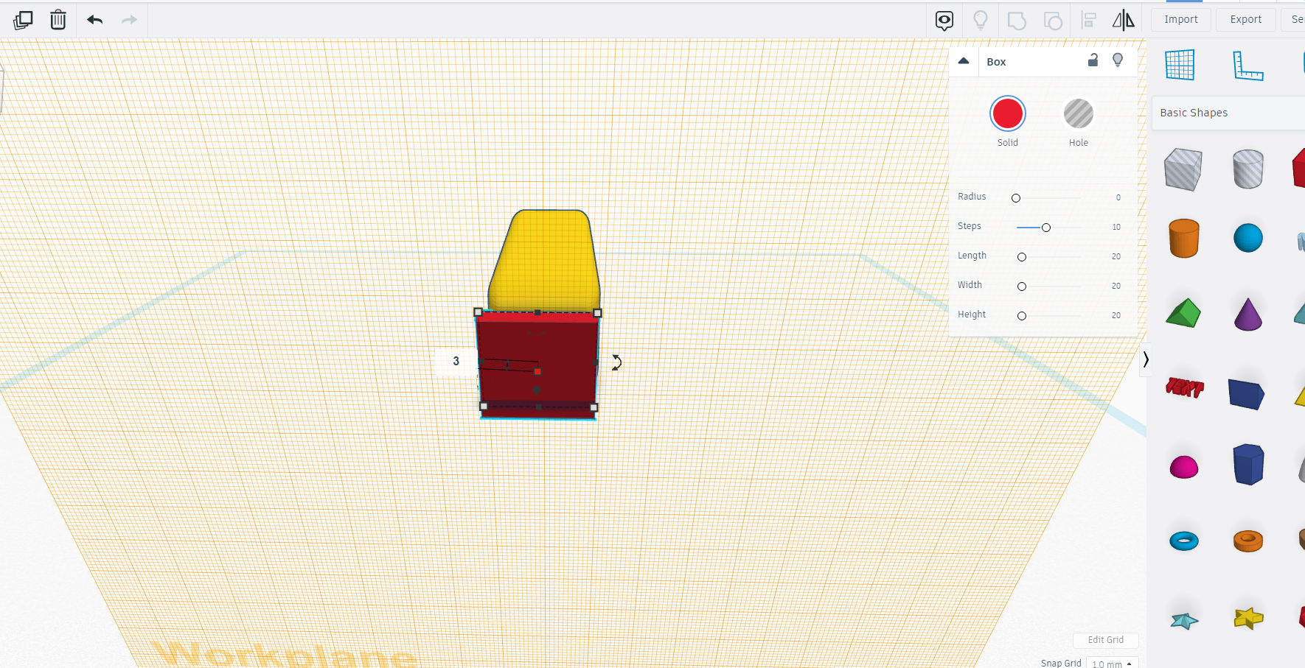Image resolution: width=1305 pixels, height=668 pixels.
Task: Toggle the lock on the Box shape
Action: [1093, 60]
